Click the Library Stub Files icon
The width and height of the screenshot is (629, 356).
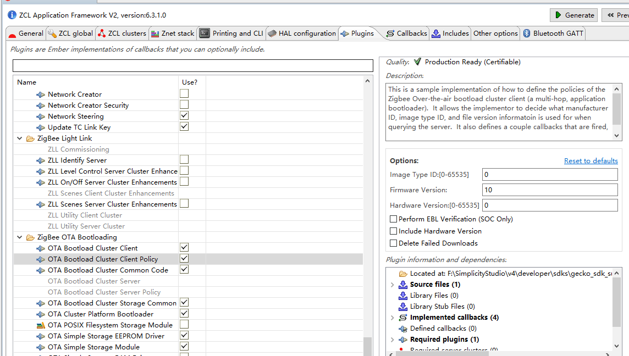pyautogui.click(x=403, y=307)
